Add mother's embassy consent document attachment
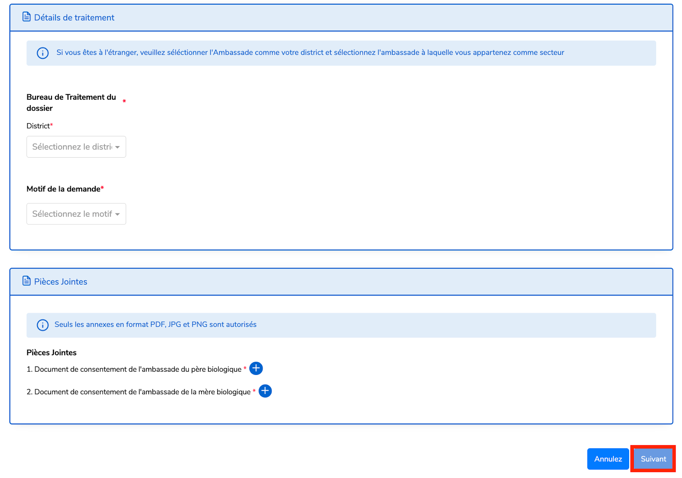The height and width of the screenshot is (478, 682). click(265, 391)
